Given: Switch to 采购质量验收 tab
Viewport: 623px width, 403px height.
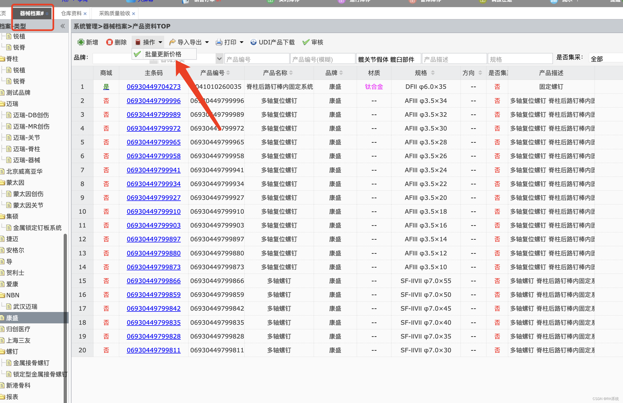Looking at the screenshot, I should (114, 14).
